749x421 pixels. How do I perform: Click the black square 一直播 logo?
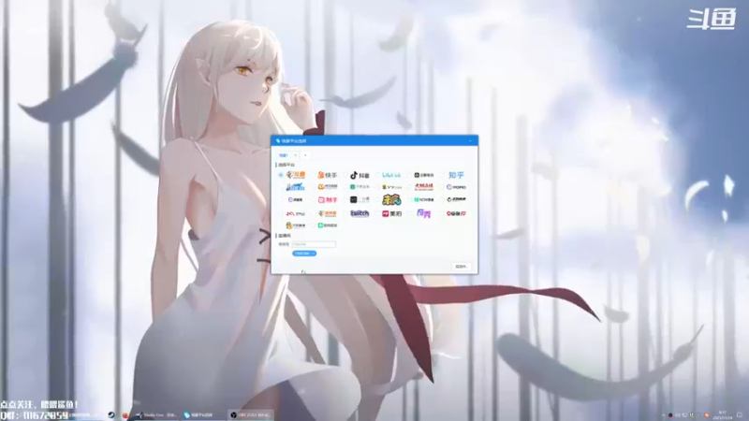(360, 199)
